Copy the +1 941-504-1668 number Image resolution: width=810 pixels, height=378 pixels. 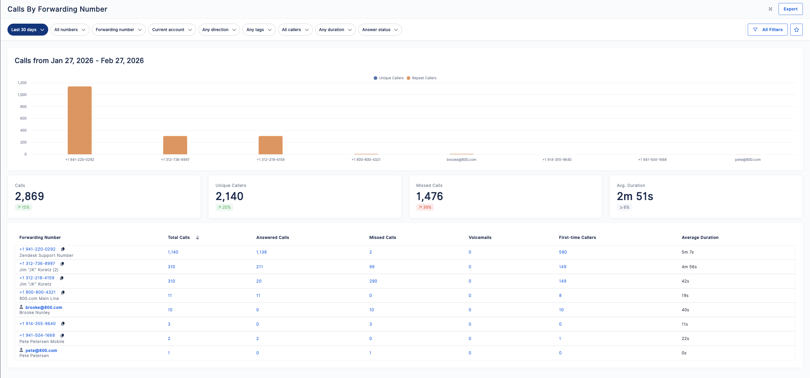tap(62, 336)
